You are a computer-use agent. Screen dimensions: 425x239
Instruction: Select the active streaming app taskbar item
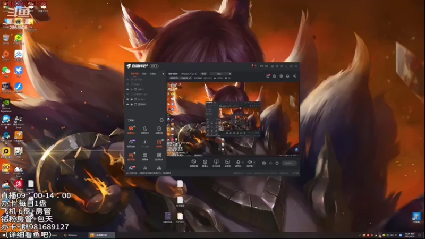click(x=101, y=235)
